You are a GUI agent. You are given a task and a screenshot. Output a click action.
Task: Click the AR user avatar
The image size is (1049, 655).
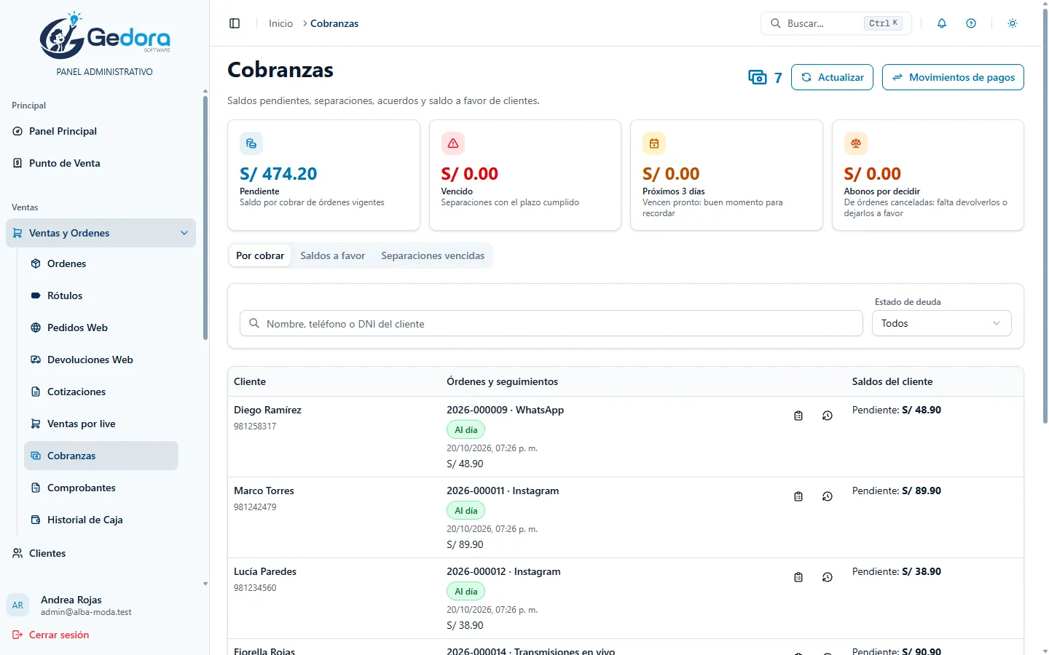(x=17, y=606)
